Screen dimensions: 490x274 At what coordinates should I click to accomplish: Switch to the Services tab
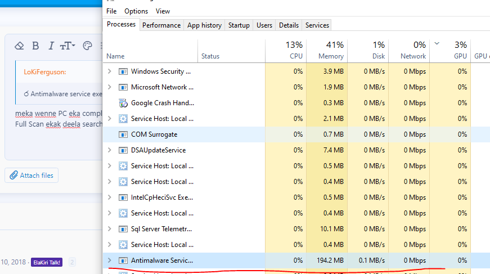[x=317, y=25]
